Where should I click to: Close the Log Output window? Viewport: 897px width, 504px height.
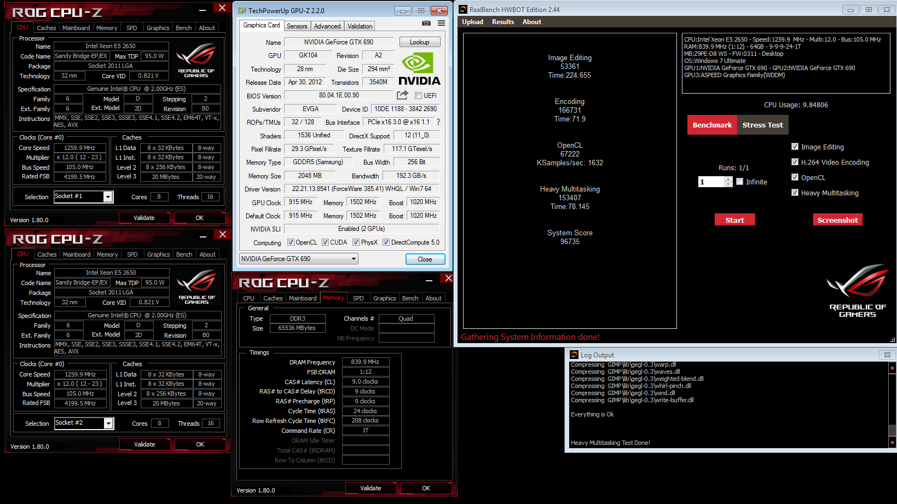coord(887,355)
